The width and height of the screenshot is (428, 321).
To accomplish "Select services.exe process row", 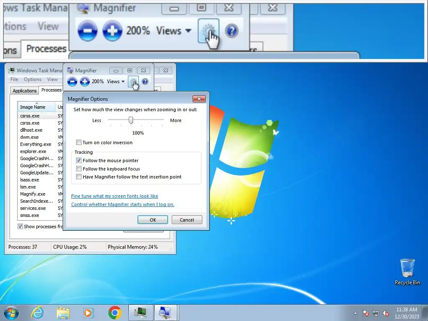I will click(40, 208).
